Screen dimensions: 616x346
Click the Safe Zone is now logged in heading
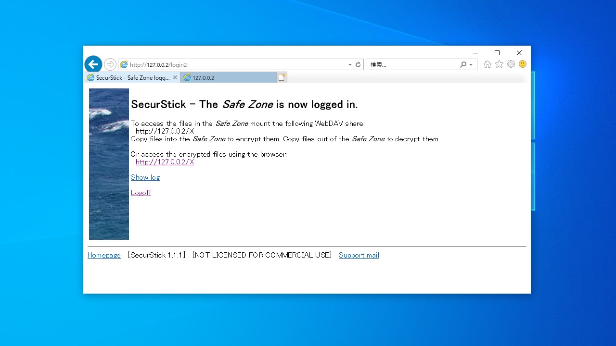[244, 104]
